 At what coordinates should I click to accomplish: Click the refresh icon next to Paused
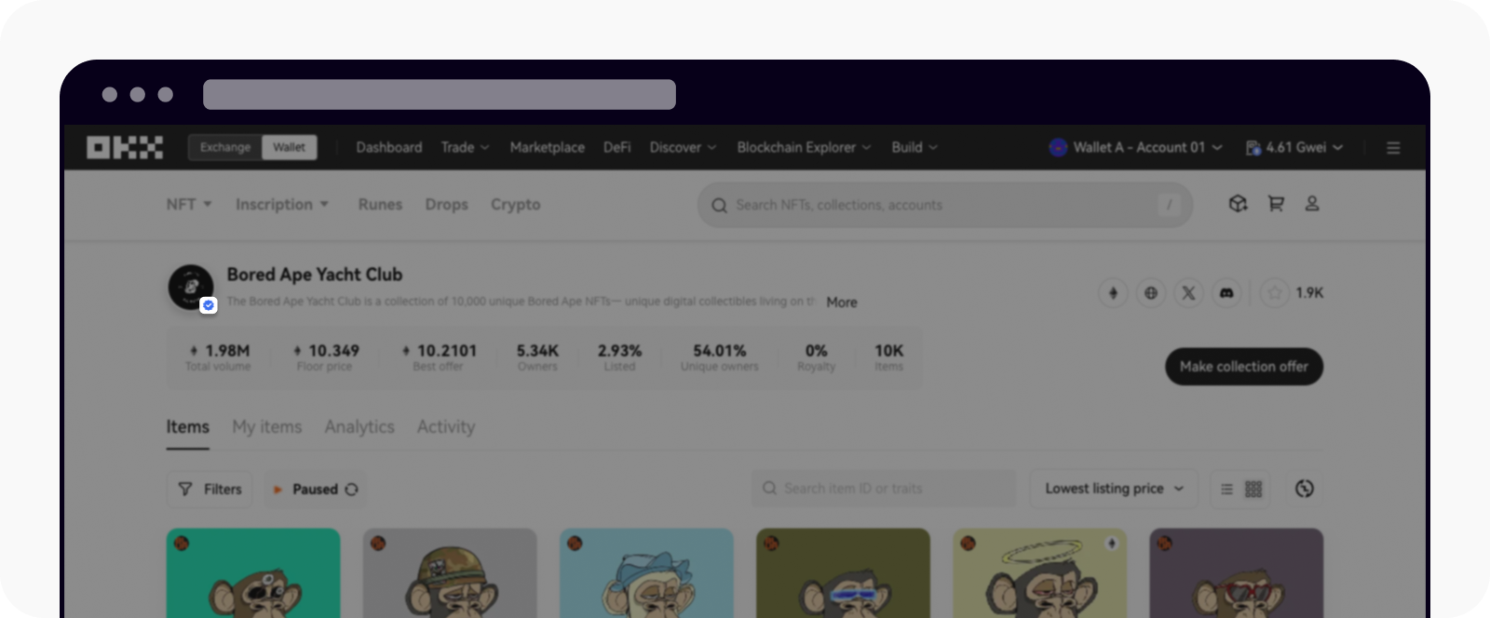pos(351,490)
